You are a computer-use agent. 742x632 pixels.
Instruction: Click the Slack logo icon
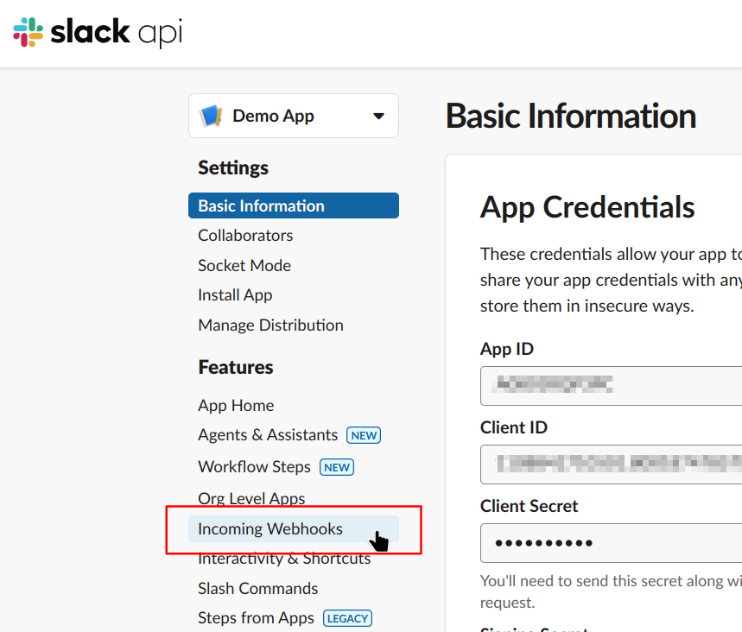28,32
